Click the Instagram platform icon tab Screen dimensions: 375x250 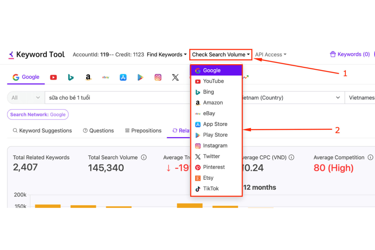click(x=158, y=77)
